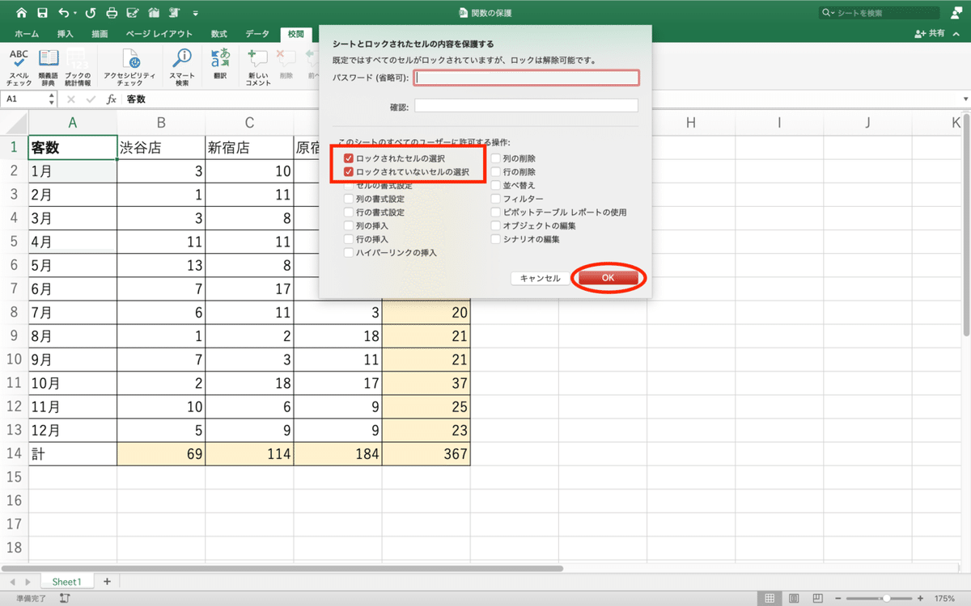The image size is (971, 606).
Task: Tick the 行の削除 checkbox
Action: tap(495, 172)
